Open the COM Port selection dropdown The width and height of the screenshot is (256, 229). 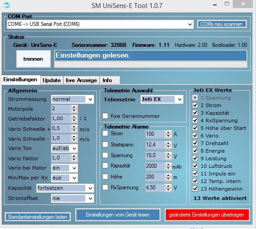pos(190,25)
